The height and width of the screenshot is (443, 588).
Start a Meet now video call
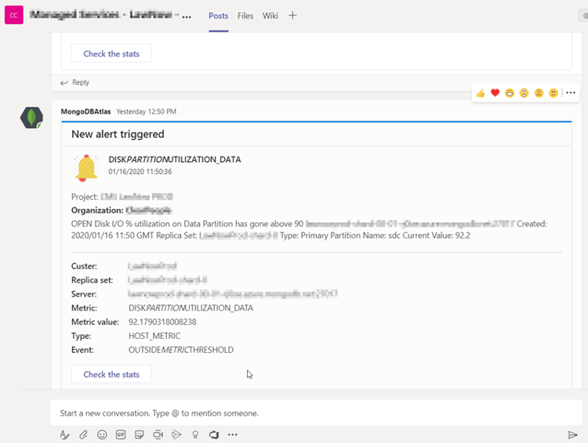[x=158, y=434]
